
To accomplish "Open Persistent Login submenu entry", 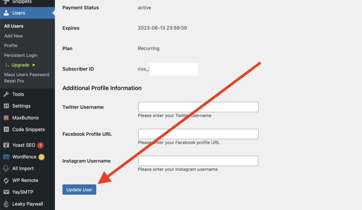I will (21, 55).
